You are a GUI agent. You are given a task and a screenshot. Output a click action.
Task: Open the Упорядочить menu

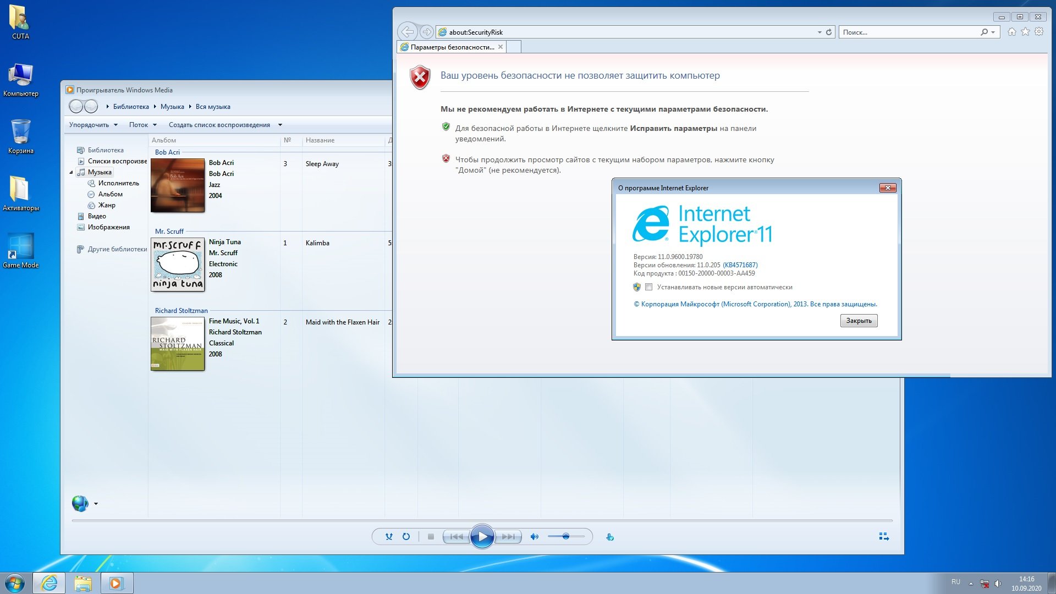tap(93, 125)
